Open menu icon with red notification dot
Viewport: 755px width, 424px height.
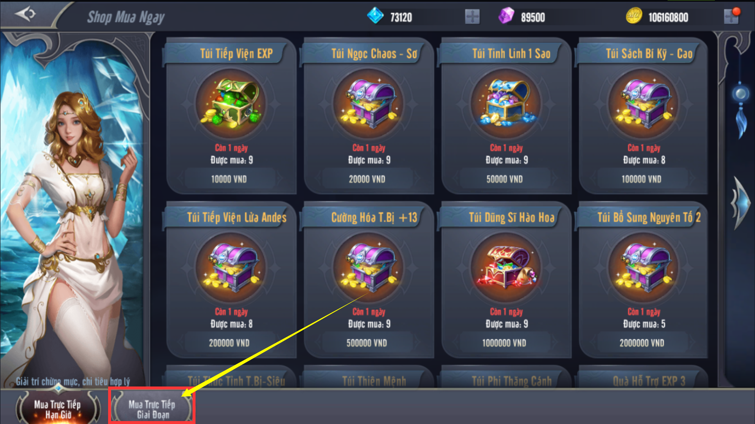coord(732,16)
